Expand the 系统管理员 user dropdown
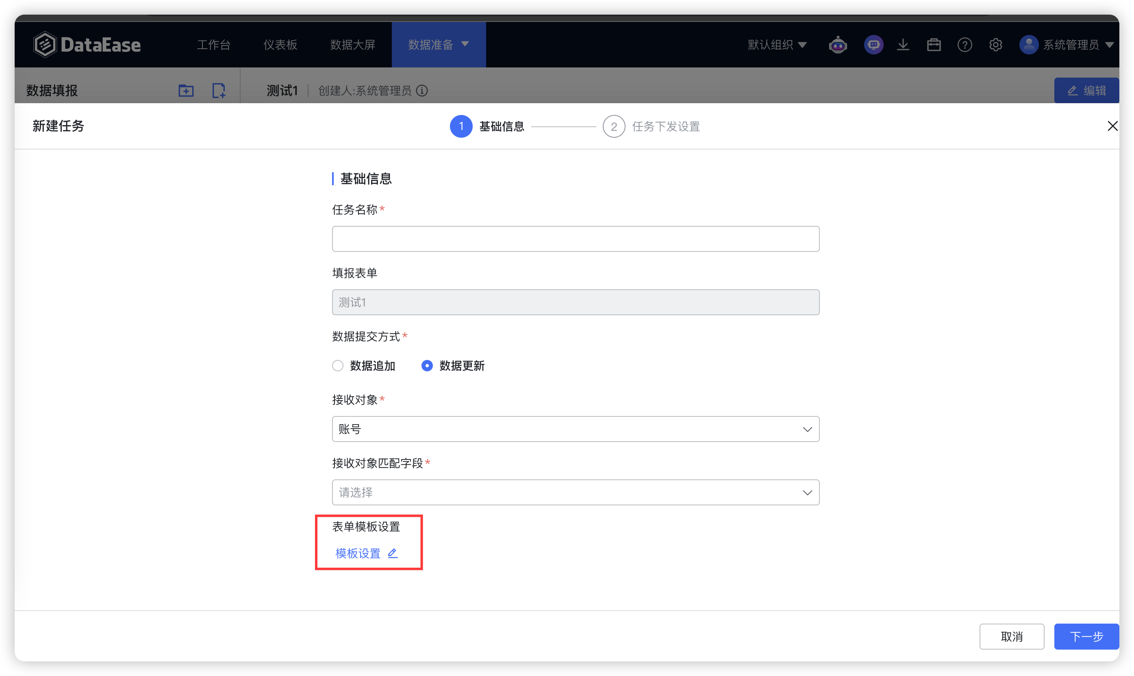The image size is (1134, 676). coord(1078,45)
